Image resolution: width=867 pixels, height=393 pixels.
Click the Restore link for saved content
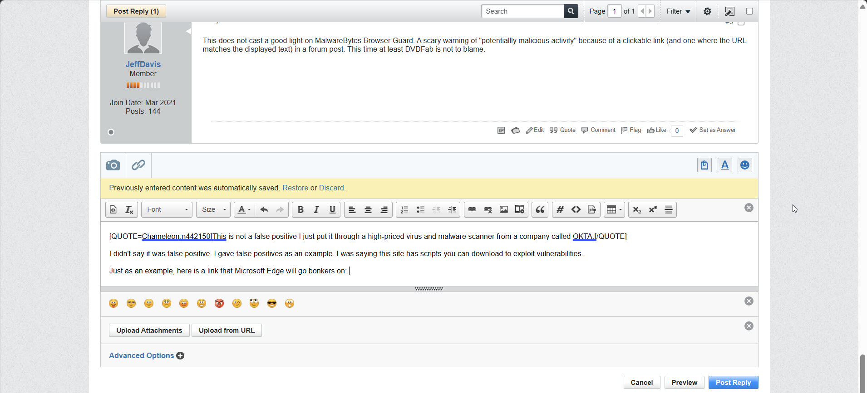click(295, 188)
